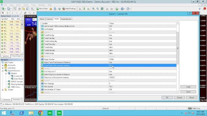Select the crosshair tool
This screenshot has height=116, width=207.
click(7, 13)
